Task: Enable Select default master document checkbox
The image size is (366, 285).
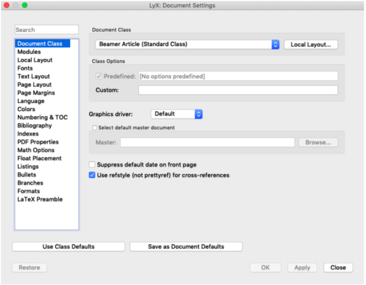Action: [x=95, y=127]
